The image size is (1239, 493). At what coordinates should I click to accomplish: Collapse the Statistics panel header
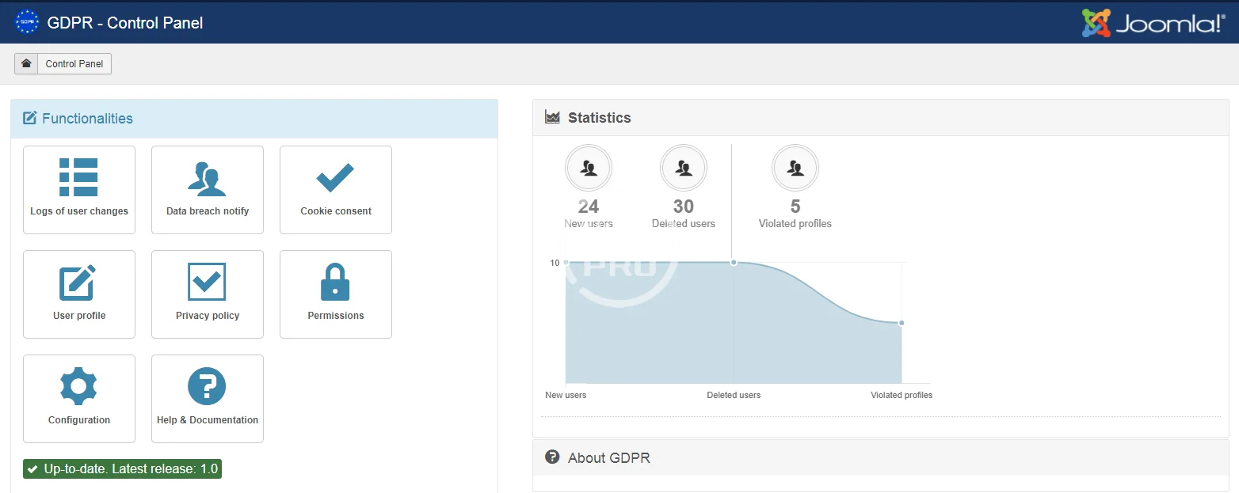[x=600, y=118]
